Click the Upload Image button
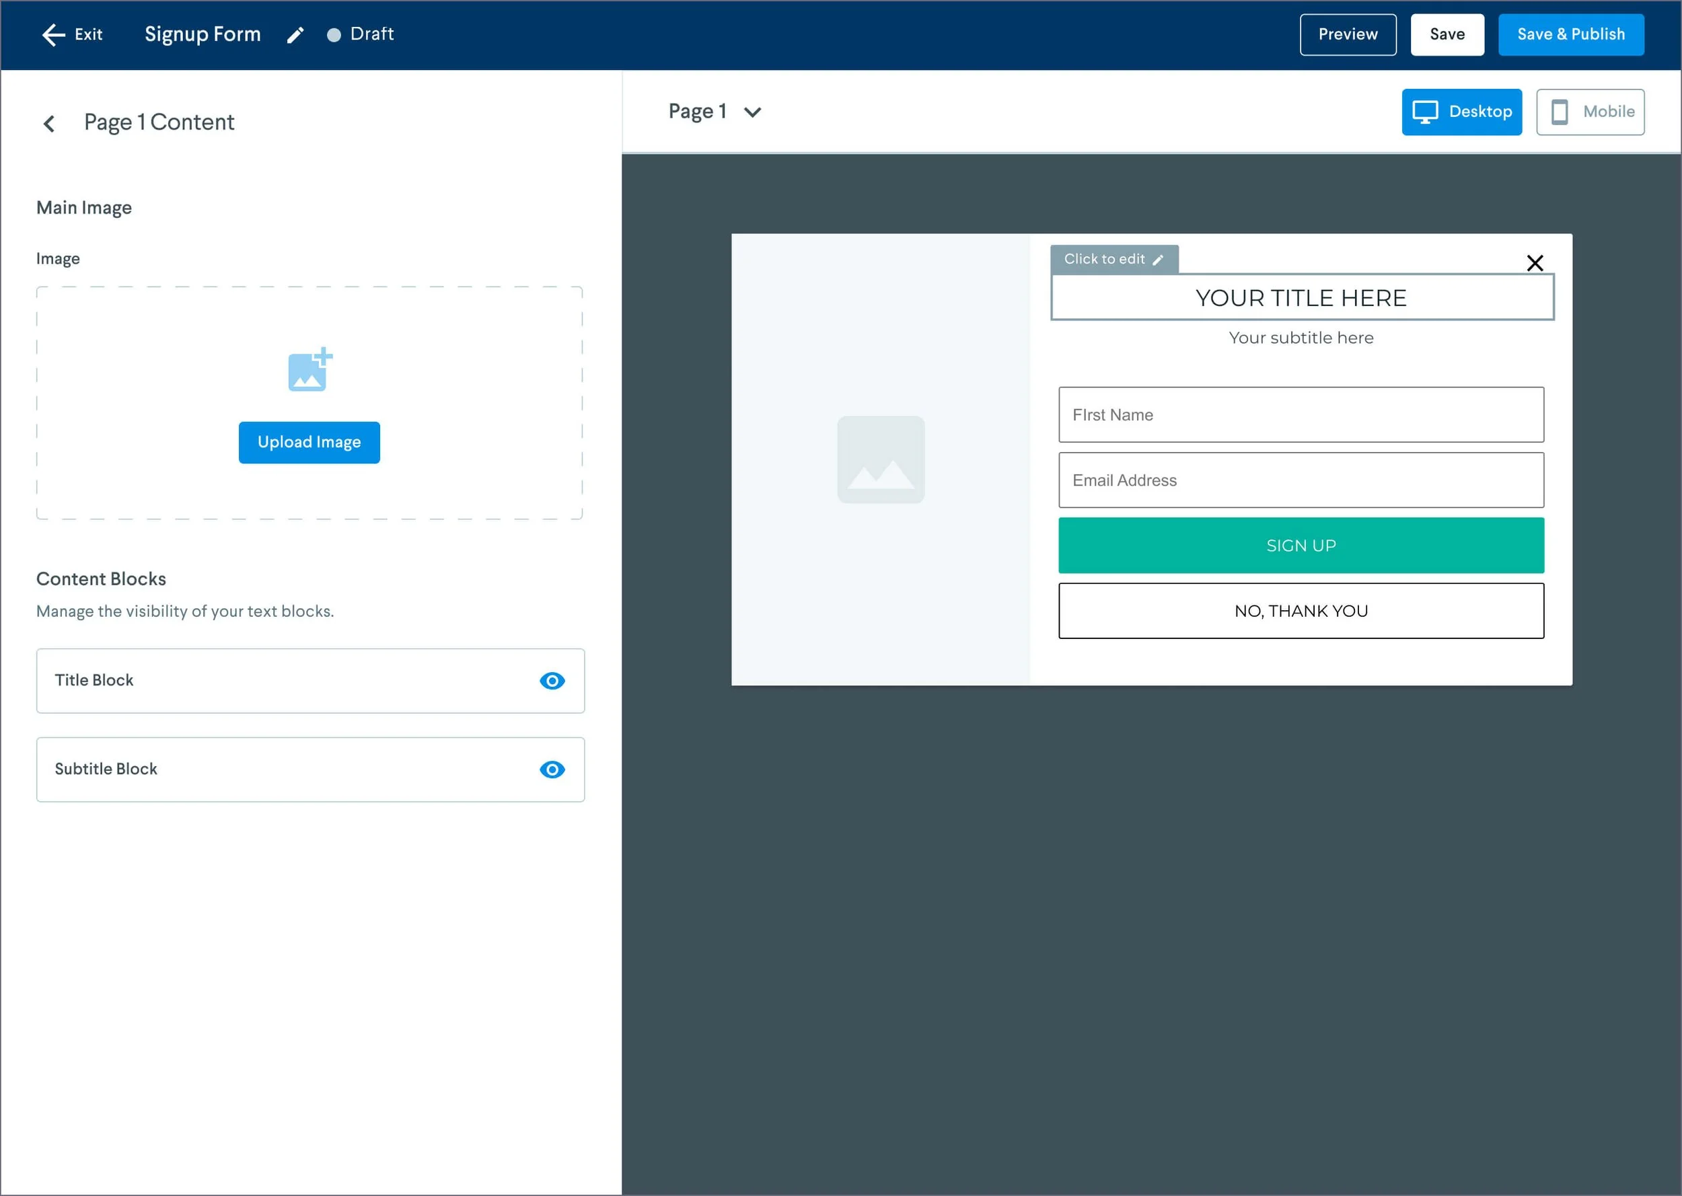 309,442
